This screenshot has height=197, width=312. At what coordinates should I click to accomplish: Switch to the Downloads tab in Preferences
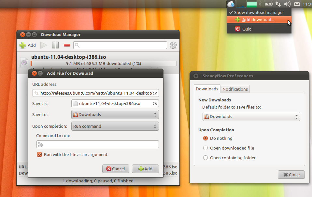pyautogui.click(x=207, y=89)
